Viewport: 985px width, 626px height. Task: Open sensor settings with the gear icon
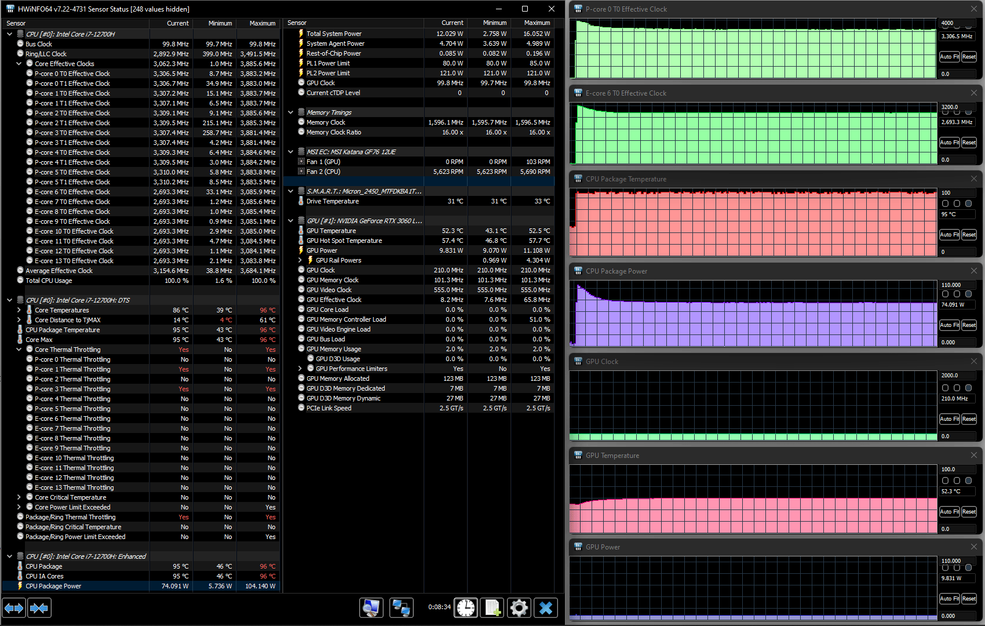coord(519,607)
